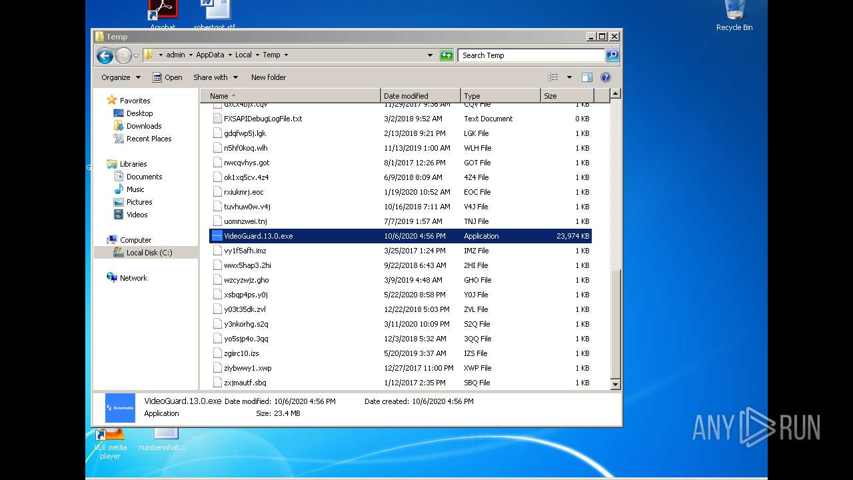
Task: Click the refresh button beside address bar
Action: [x=447, y=55]
